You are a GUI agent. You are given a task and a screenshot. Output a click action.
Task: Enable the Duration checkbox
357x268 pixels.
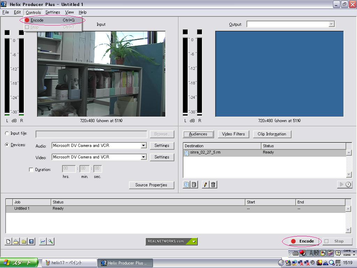coord(31,170)
